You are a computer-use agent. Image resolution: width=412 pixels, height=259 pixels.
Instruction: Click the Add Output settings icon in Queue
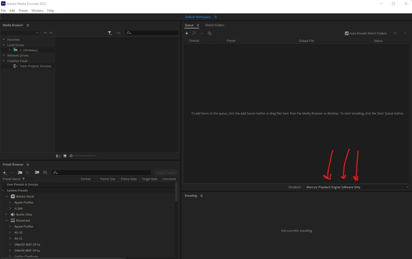(x=194, y=33)
